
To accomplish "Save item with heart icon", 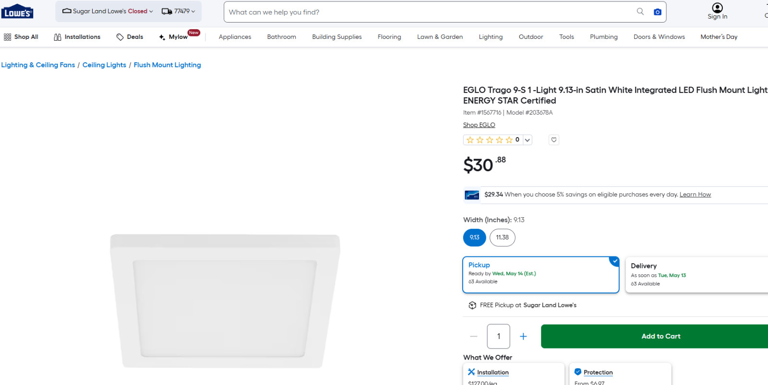I will (x=554, y=140).
